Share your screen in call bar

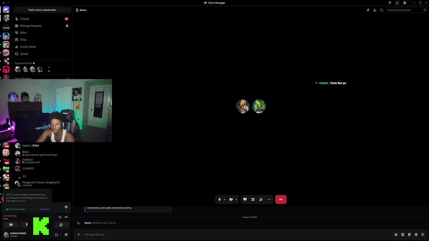pos(245,199)
